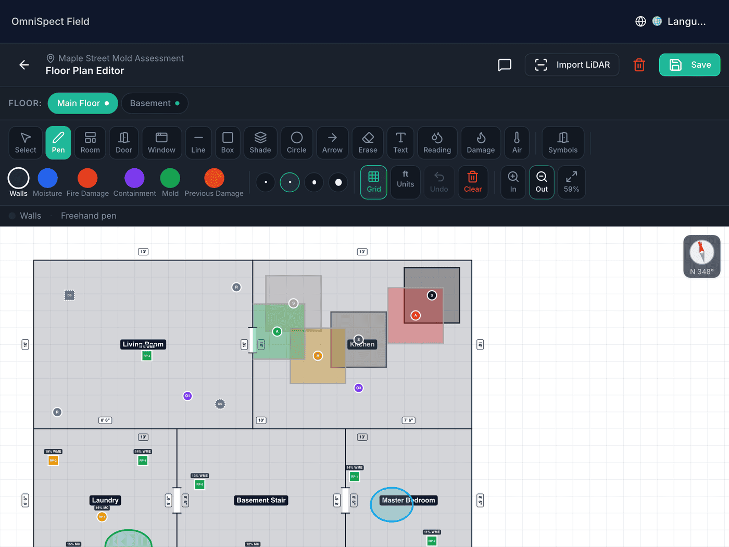Select the Window tool
Viewport: 729px width, 547px height.
(161, 143)
